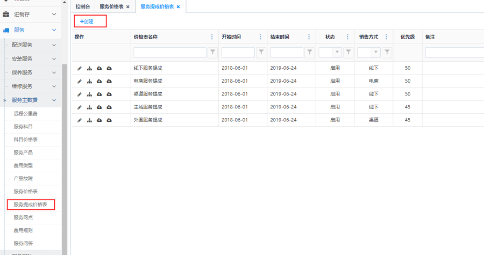Click the cloud download icon for 主城服务提成
Image resolution: width=484 pixels, height=255 pixels.
[x=109, y=107]
